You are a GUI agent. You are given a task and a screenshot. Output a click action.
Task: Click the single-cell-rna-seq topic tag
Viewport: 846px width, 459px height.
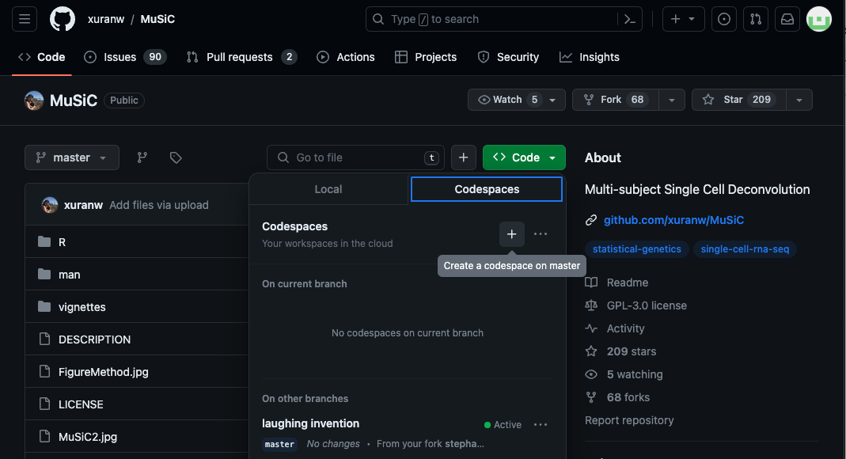coord(745,249)
